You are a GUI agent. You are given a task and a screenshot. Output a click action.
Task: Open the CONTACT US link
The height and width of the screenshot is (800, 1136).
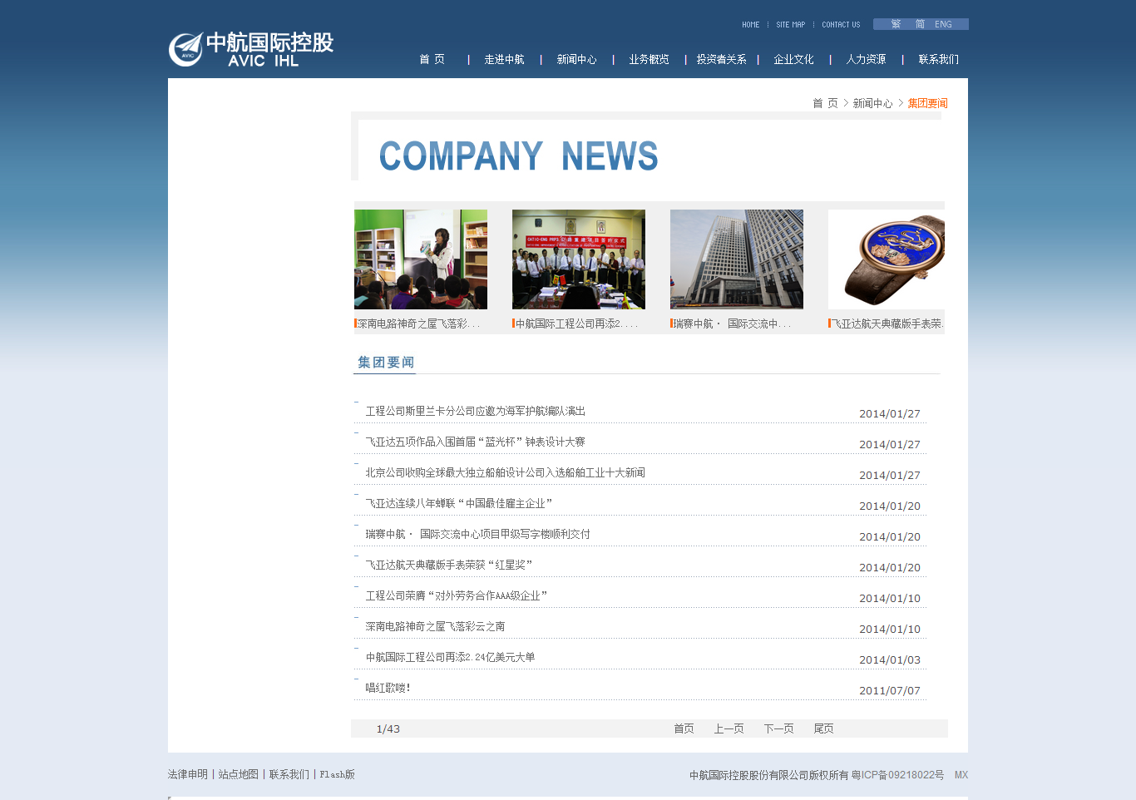point(840,24)
